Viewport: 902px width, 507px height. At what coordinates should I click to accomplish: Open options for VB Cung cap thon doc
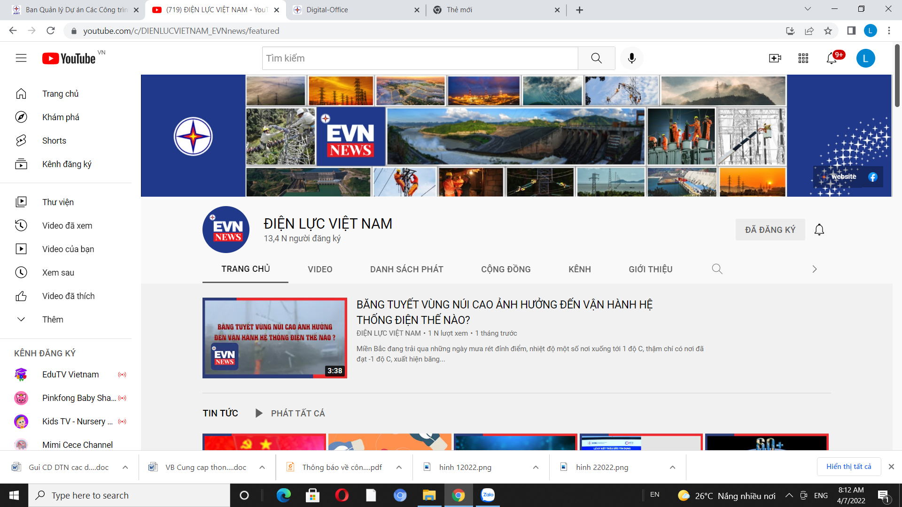point(262,467)
